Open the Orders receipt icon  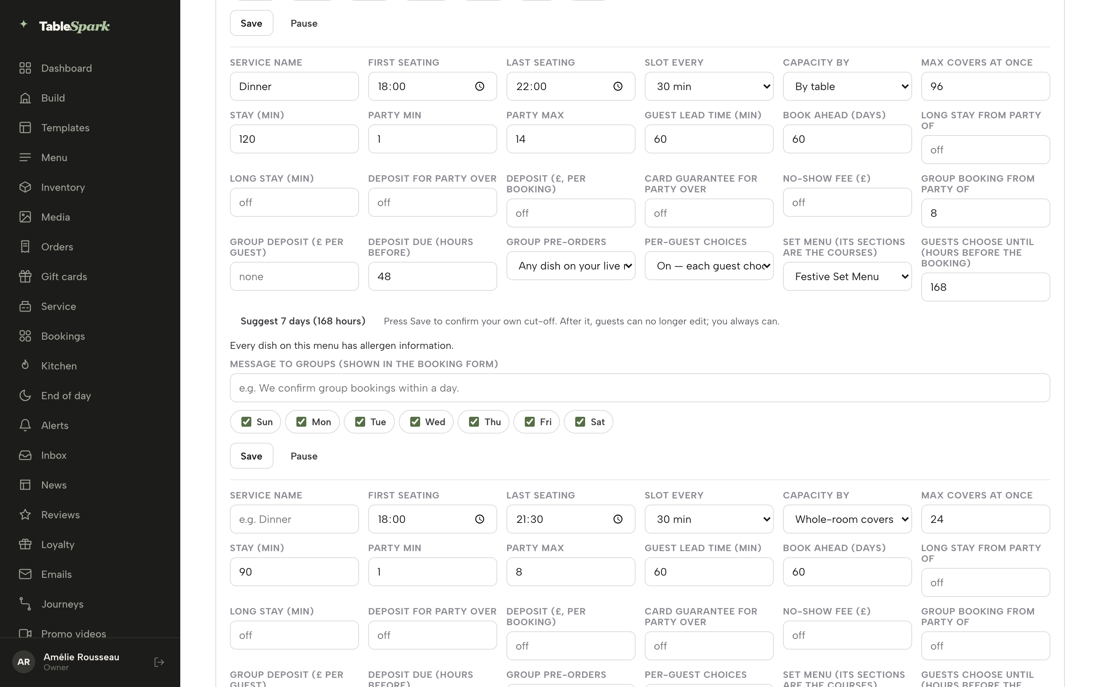coord(25,247)
